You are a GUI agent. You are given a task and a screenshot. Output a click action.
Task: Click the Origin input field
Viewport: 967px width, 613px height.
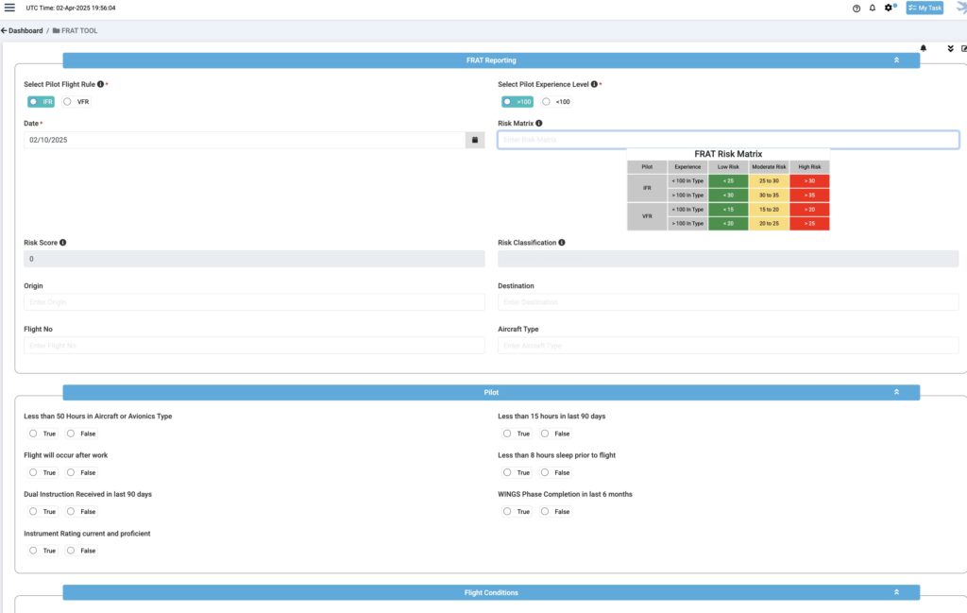(x=254, y=302)
